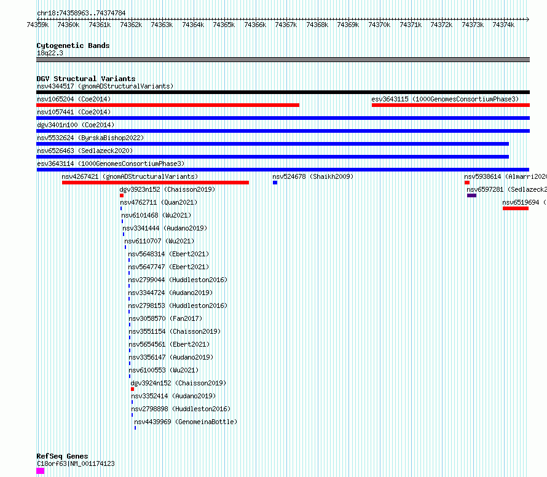Open dgv3924n152 (Chaisson2019) label
The height and width of the screenshot is (477, 547).
point(178,383)
